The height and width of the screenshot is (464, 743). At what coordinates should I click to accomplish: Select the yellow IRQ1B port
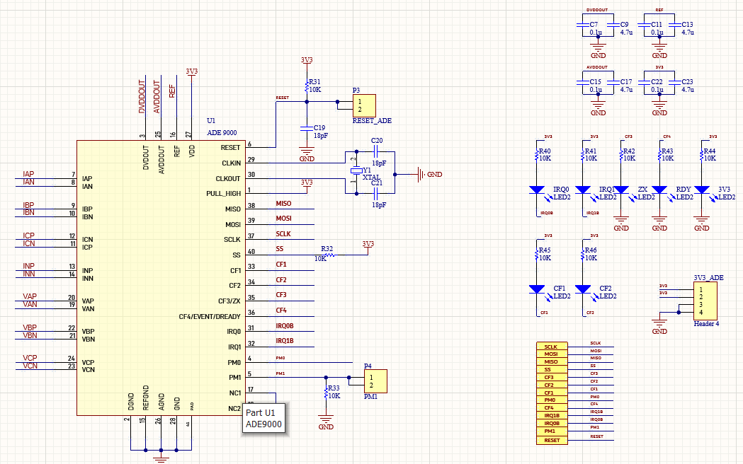(552, 416)
